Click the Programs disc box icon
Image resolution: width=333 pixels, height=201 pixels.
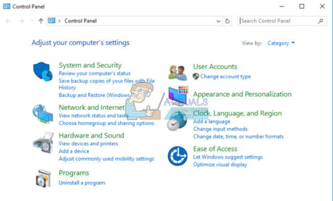pos(44,178)
